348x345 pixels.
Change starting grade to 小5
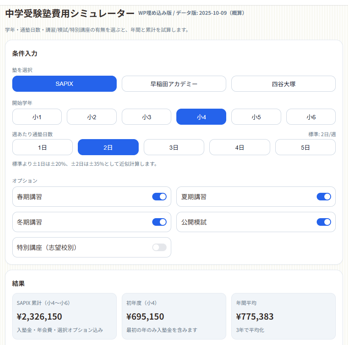tap(256, 117)
